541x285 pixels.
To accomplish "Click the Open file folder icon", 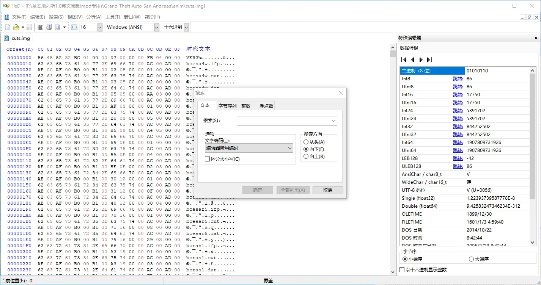I will pos(16,27).
